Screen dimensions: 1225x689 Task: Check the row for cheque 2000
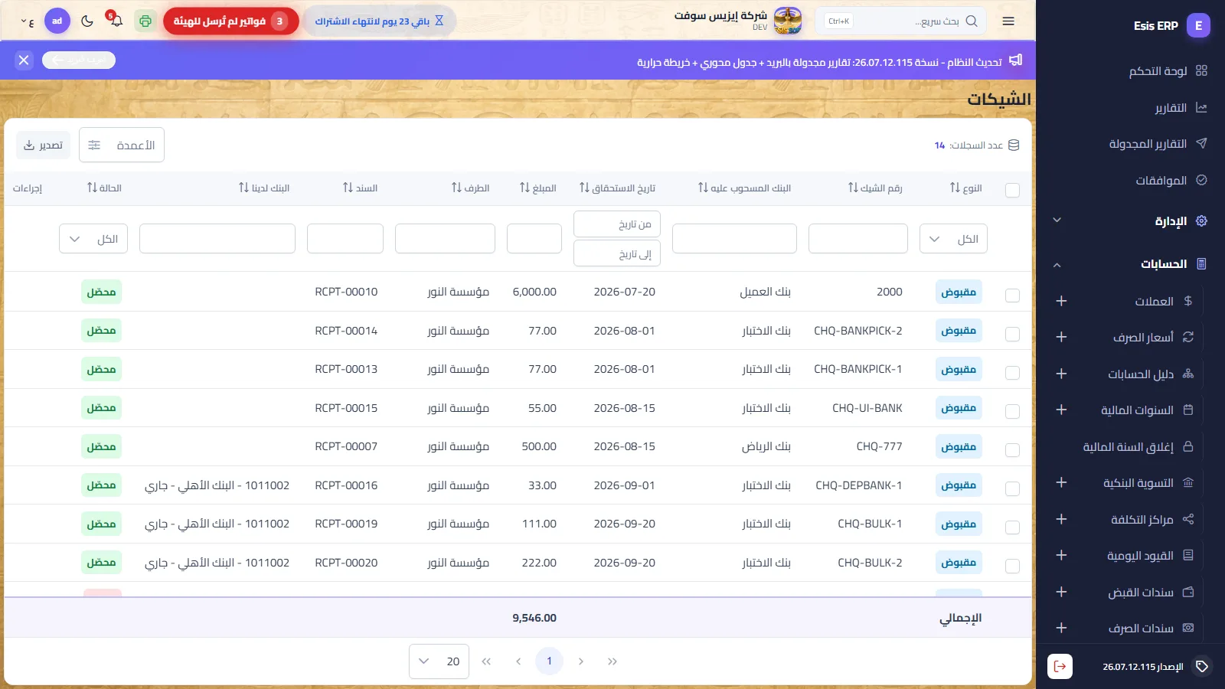coord(1012,296)
